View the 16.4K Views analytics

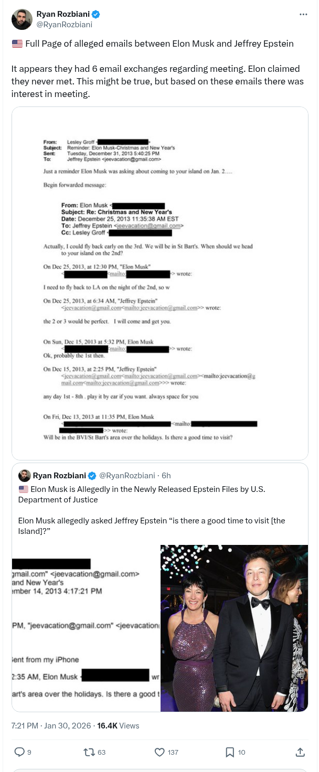tap(118, 726)
